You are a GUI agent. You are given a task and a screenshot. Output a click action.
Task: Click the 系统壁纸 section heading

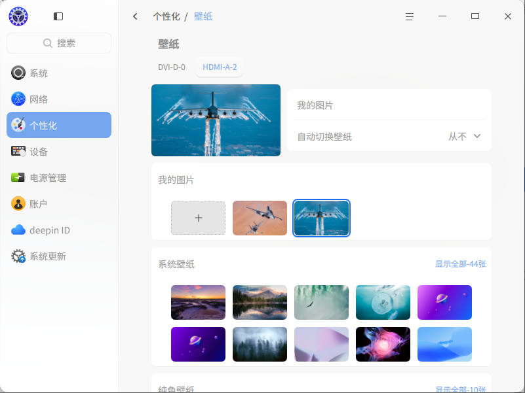pos(176,264)
